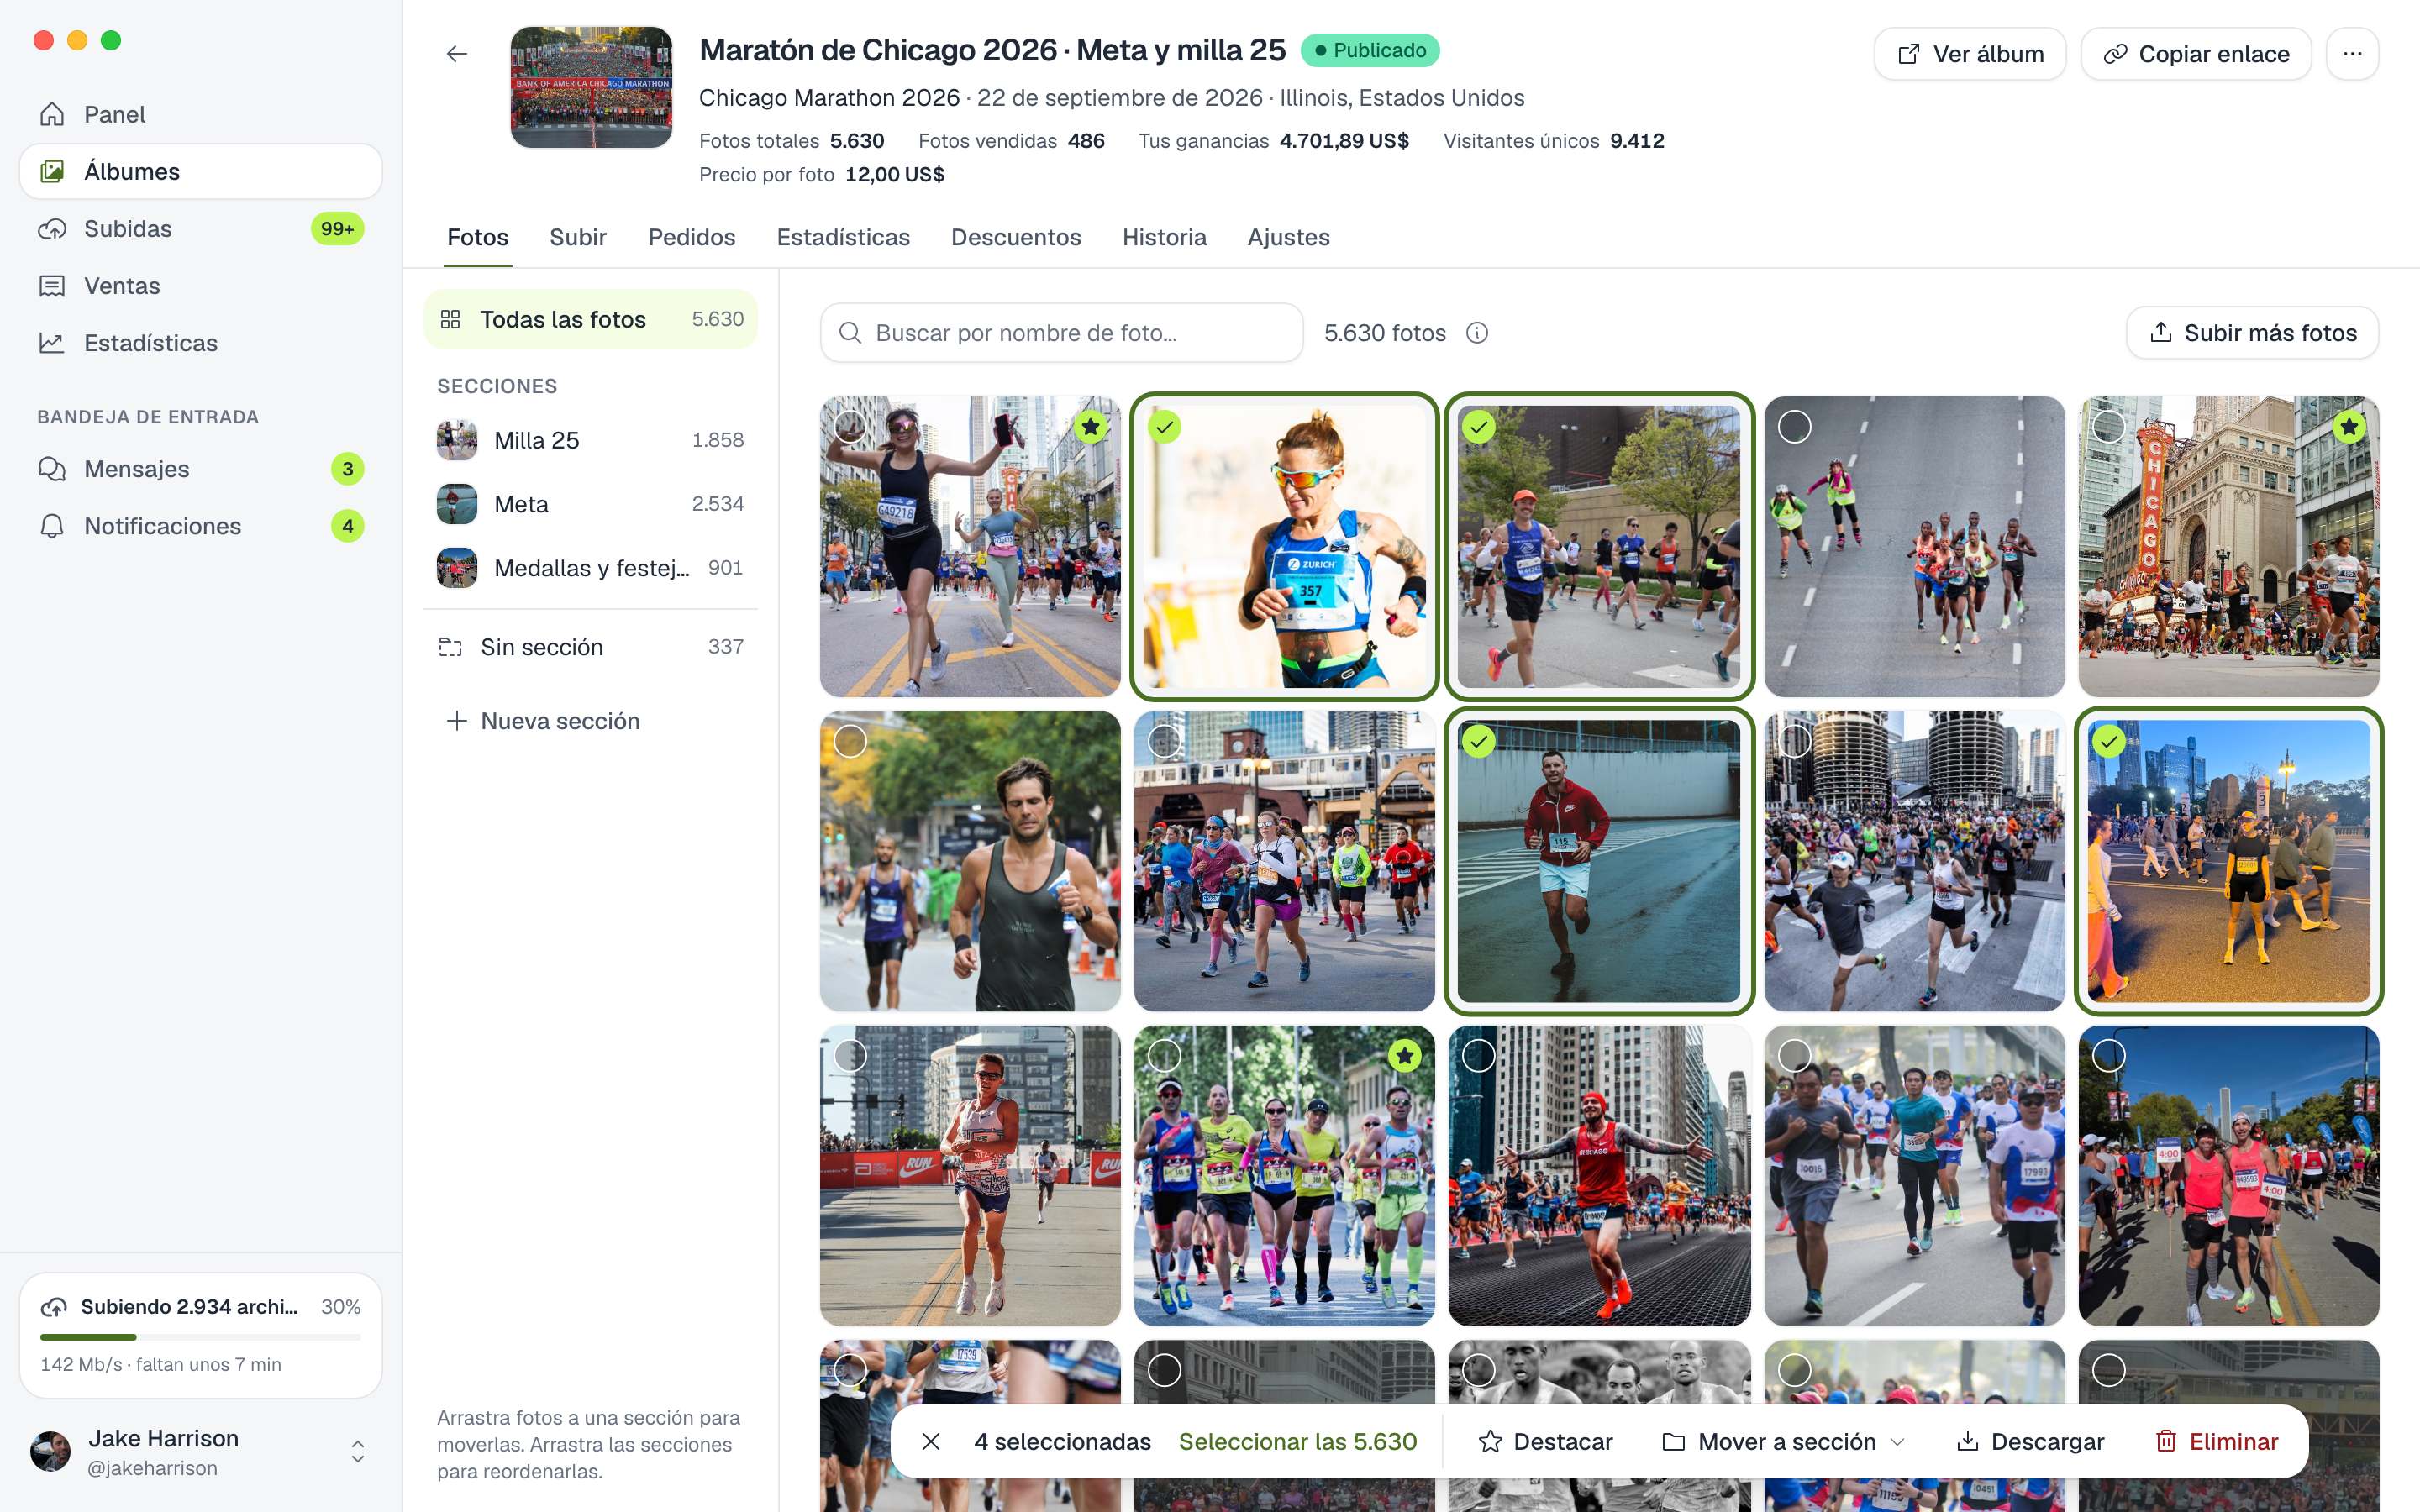The width and height of the screenshot is (2420, 1512).
Task: Switch to the Subir tab
Action: 578,238
